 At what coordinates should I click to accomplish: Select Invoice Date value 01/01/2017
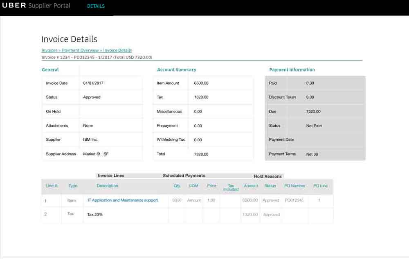[x=93, y=83]
